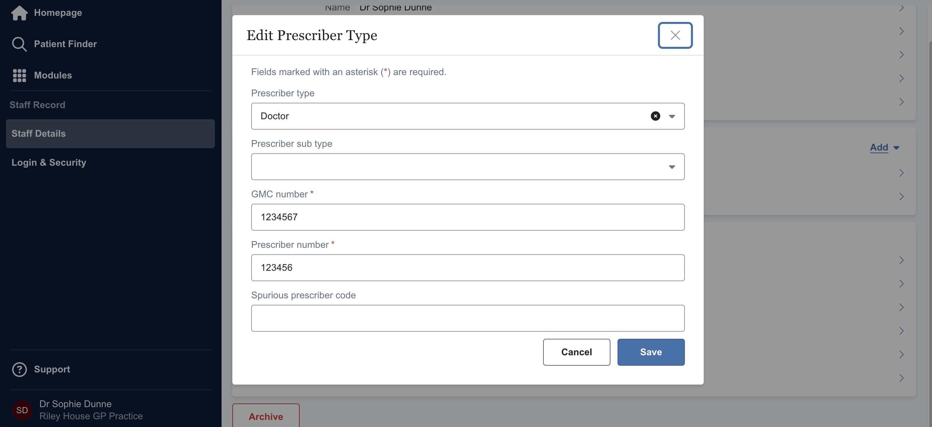Clear the Doctor prescriber type selection

click(655, 116)
